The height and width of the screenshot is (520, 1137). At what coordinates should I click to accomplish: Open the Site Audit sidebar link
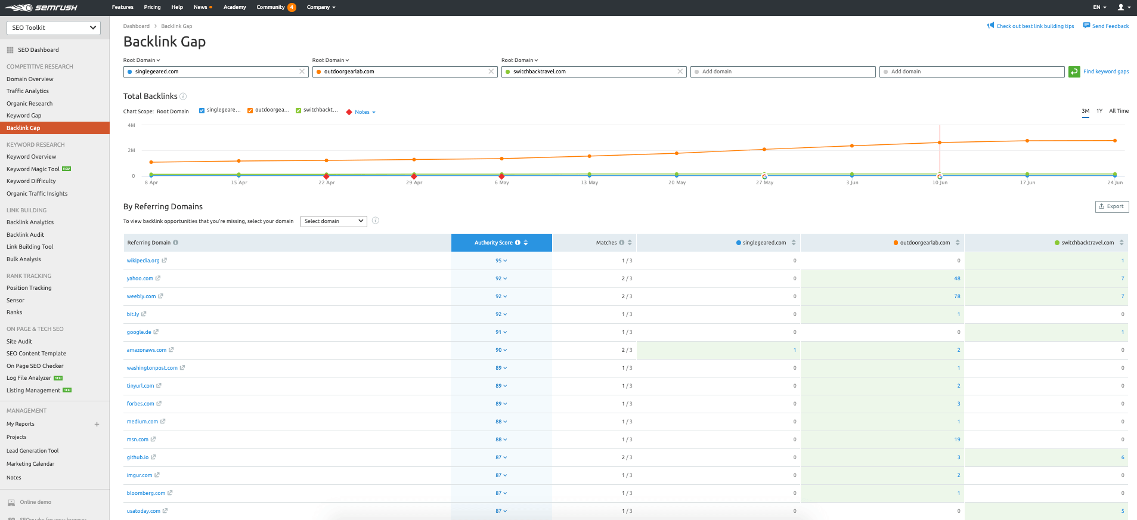[x=19, y=342]
